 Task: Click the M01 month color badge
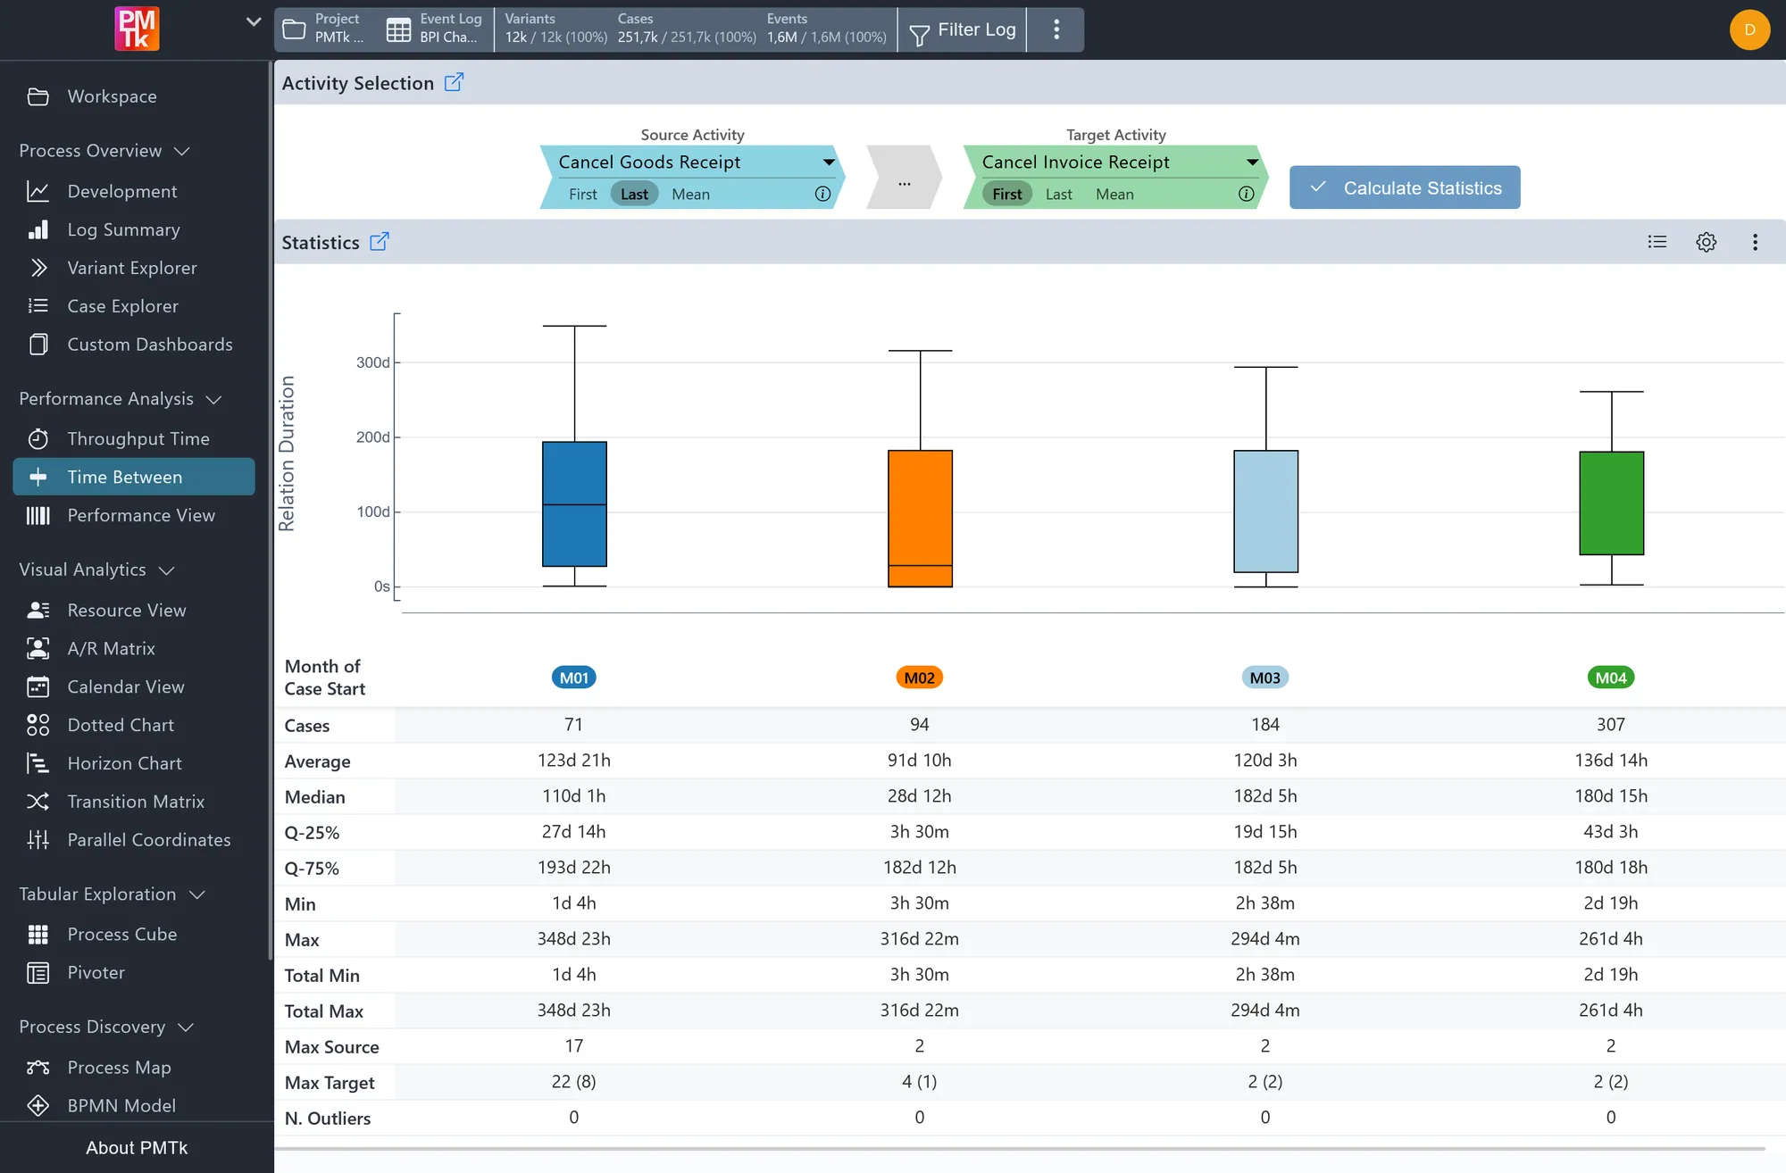(574, 678)
